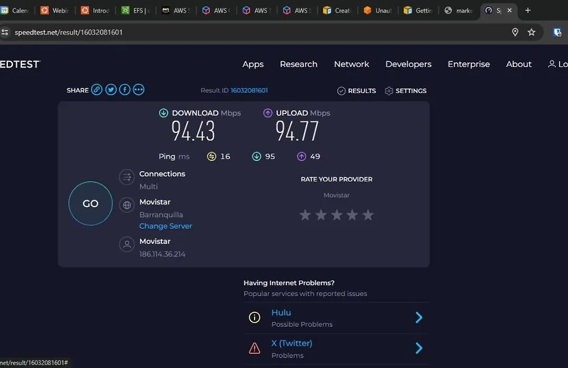The image size is (568, 368).
Task: Click the Change Server link
Action: pyautogui.click(x=166, y=226)
